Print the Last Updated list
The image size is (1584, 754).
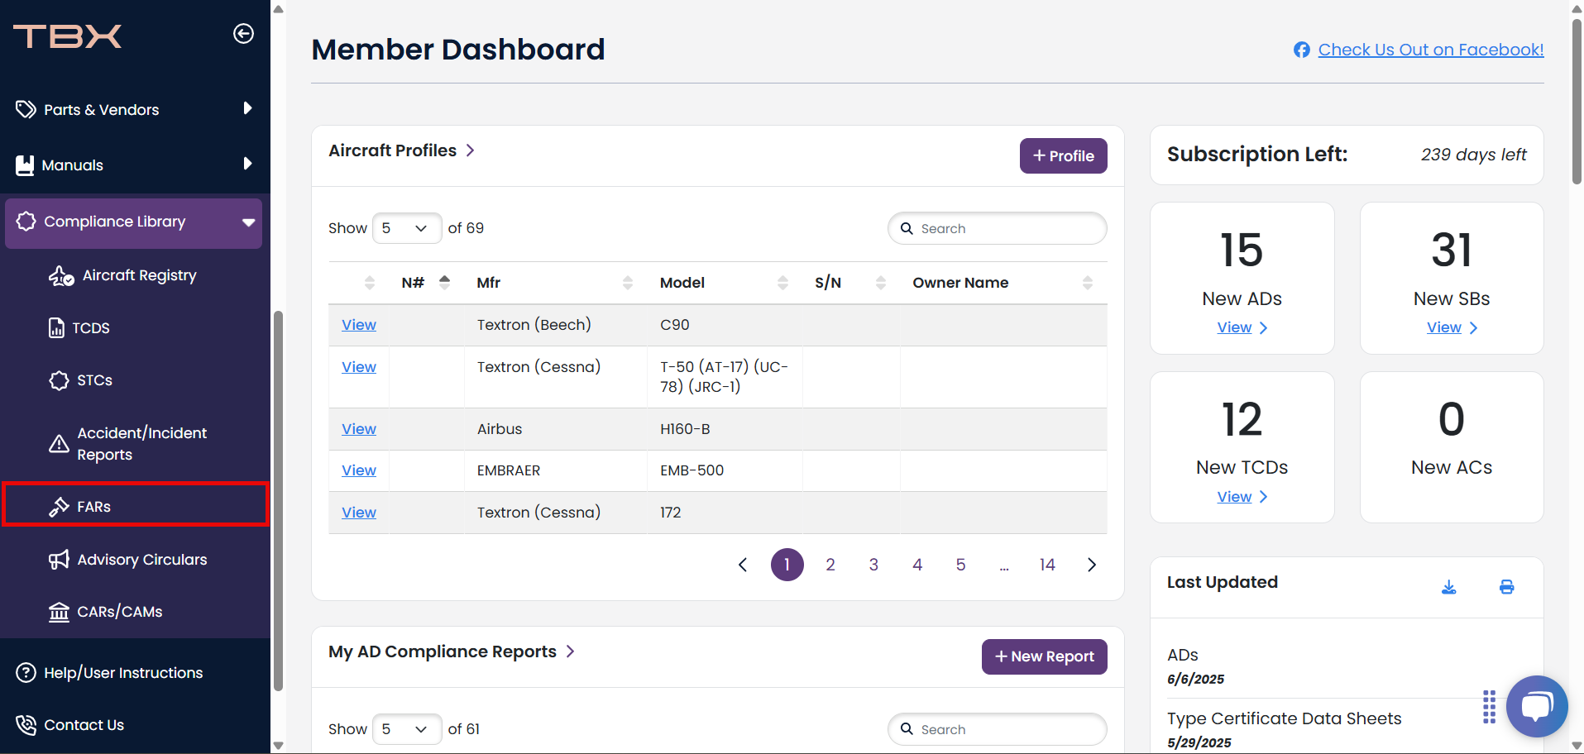pyautogui.click(x=1507, y=587)
